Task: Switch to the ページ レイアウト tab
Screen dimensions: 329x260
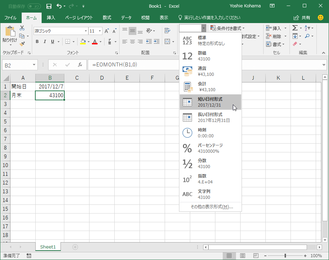Action: 79,17
